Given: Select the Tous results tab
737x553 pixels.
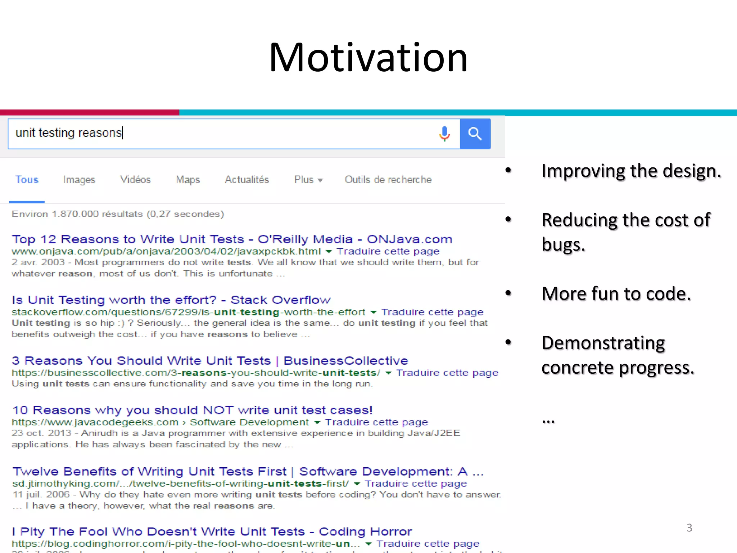Looking at the screenshot, I should [x=27, y=180].
